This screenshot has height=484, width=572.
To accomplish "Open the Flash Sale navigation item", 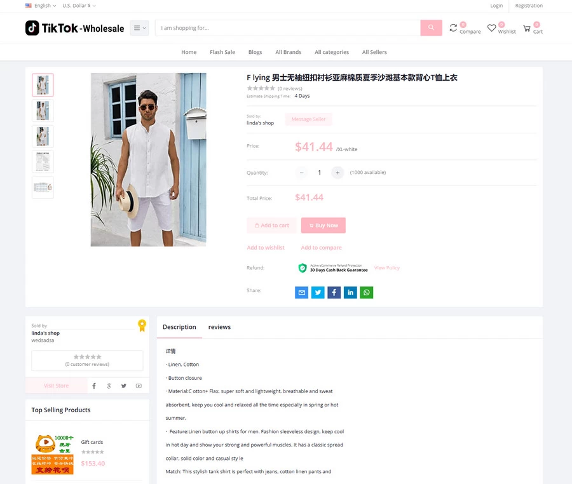I will pos(222,52).
